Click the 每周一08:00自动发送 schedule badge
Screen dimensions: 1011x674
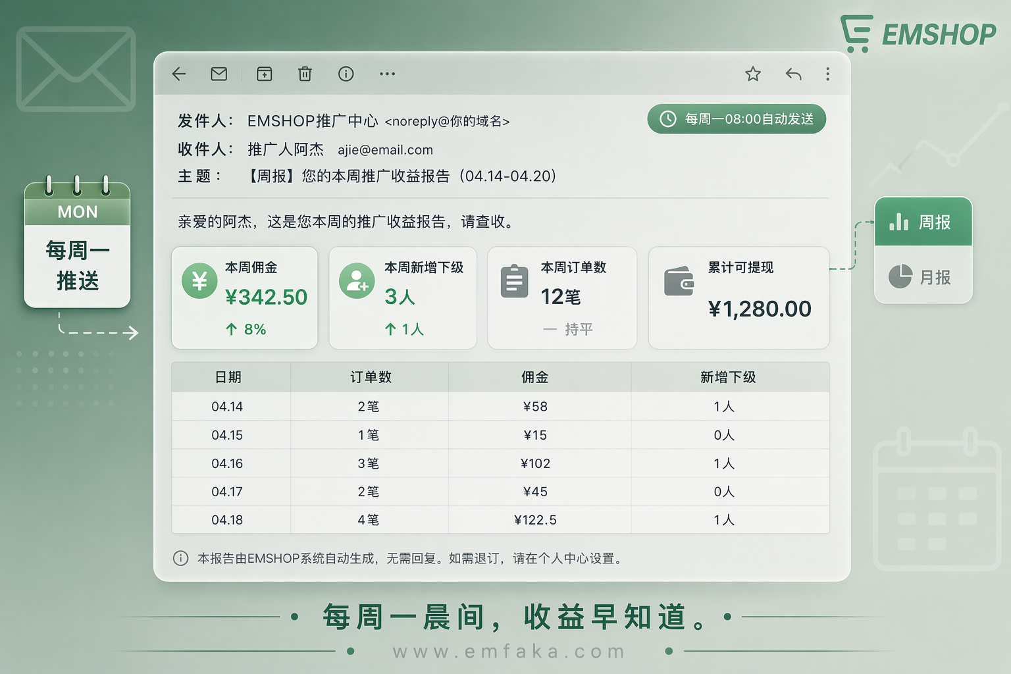736,119
